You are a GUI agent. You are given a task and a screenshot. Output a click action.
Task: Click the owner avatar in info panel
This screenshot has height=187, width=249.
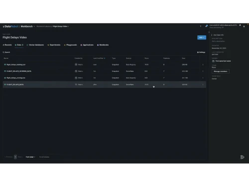(x=213, y=61)
